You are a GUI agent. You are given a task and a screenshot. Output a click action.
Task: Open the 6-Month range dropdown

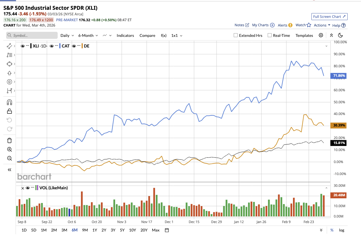pyautogui.click(x=88, y=35)
